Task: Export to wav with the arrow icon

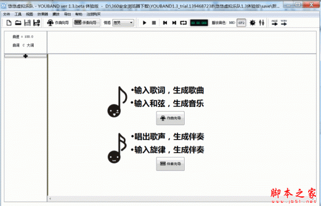Action: (284, 22)
